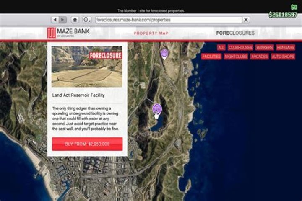Toggle the Nightclubs filter

(235, 57)
